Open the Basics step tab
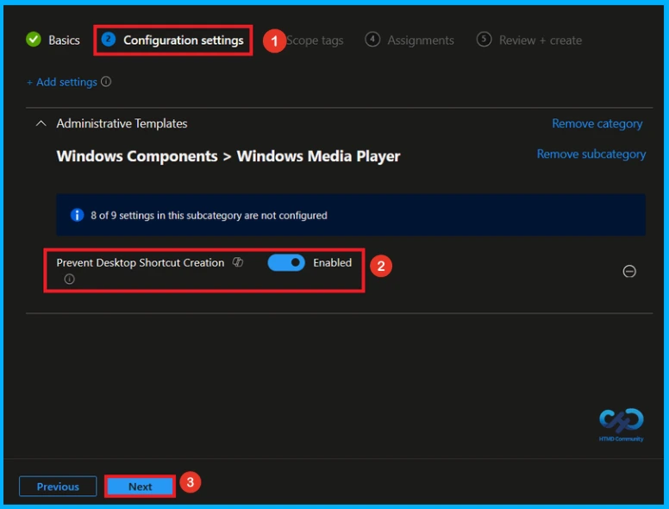Screen dimensions: 669x509 tap(53, 41)
